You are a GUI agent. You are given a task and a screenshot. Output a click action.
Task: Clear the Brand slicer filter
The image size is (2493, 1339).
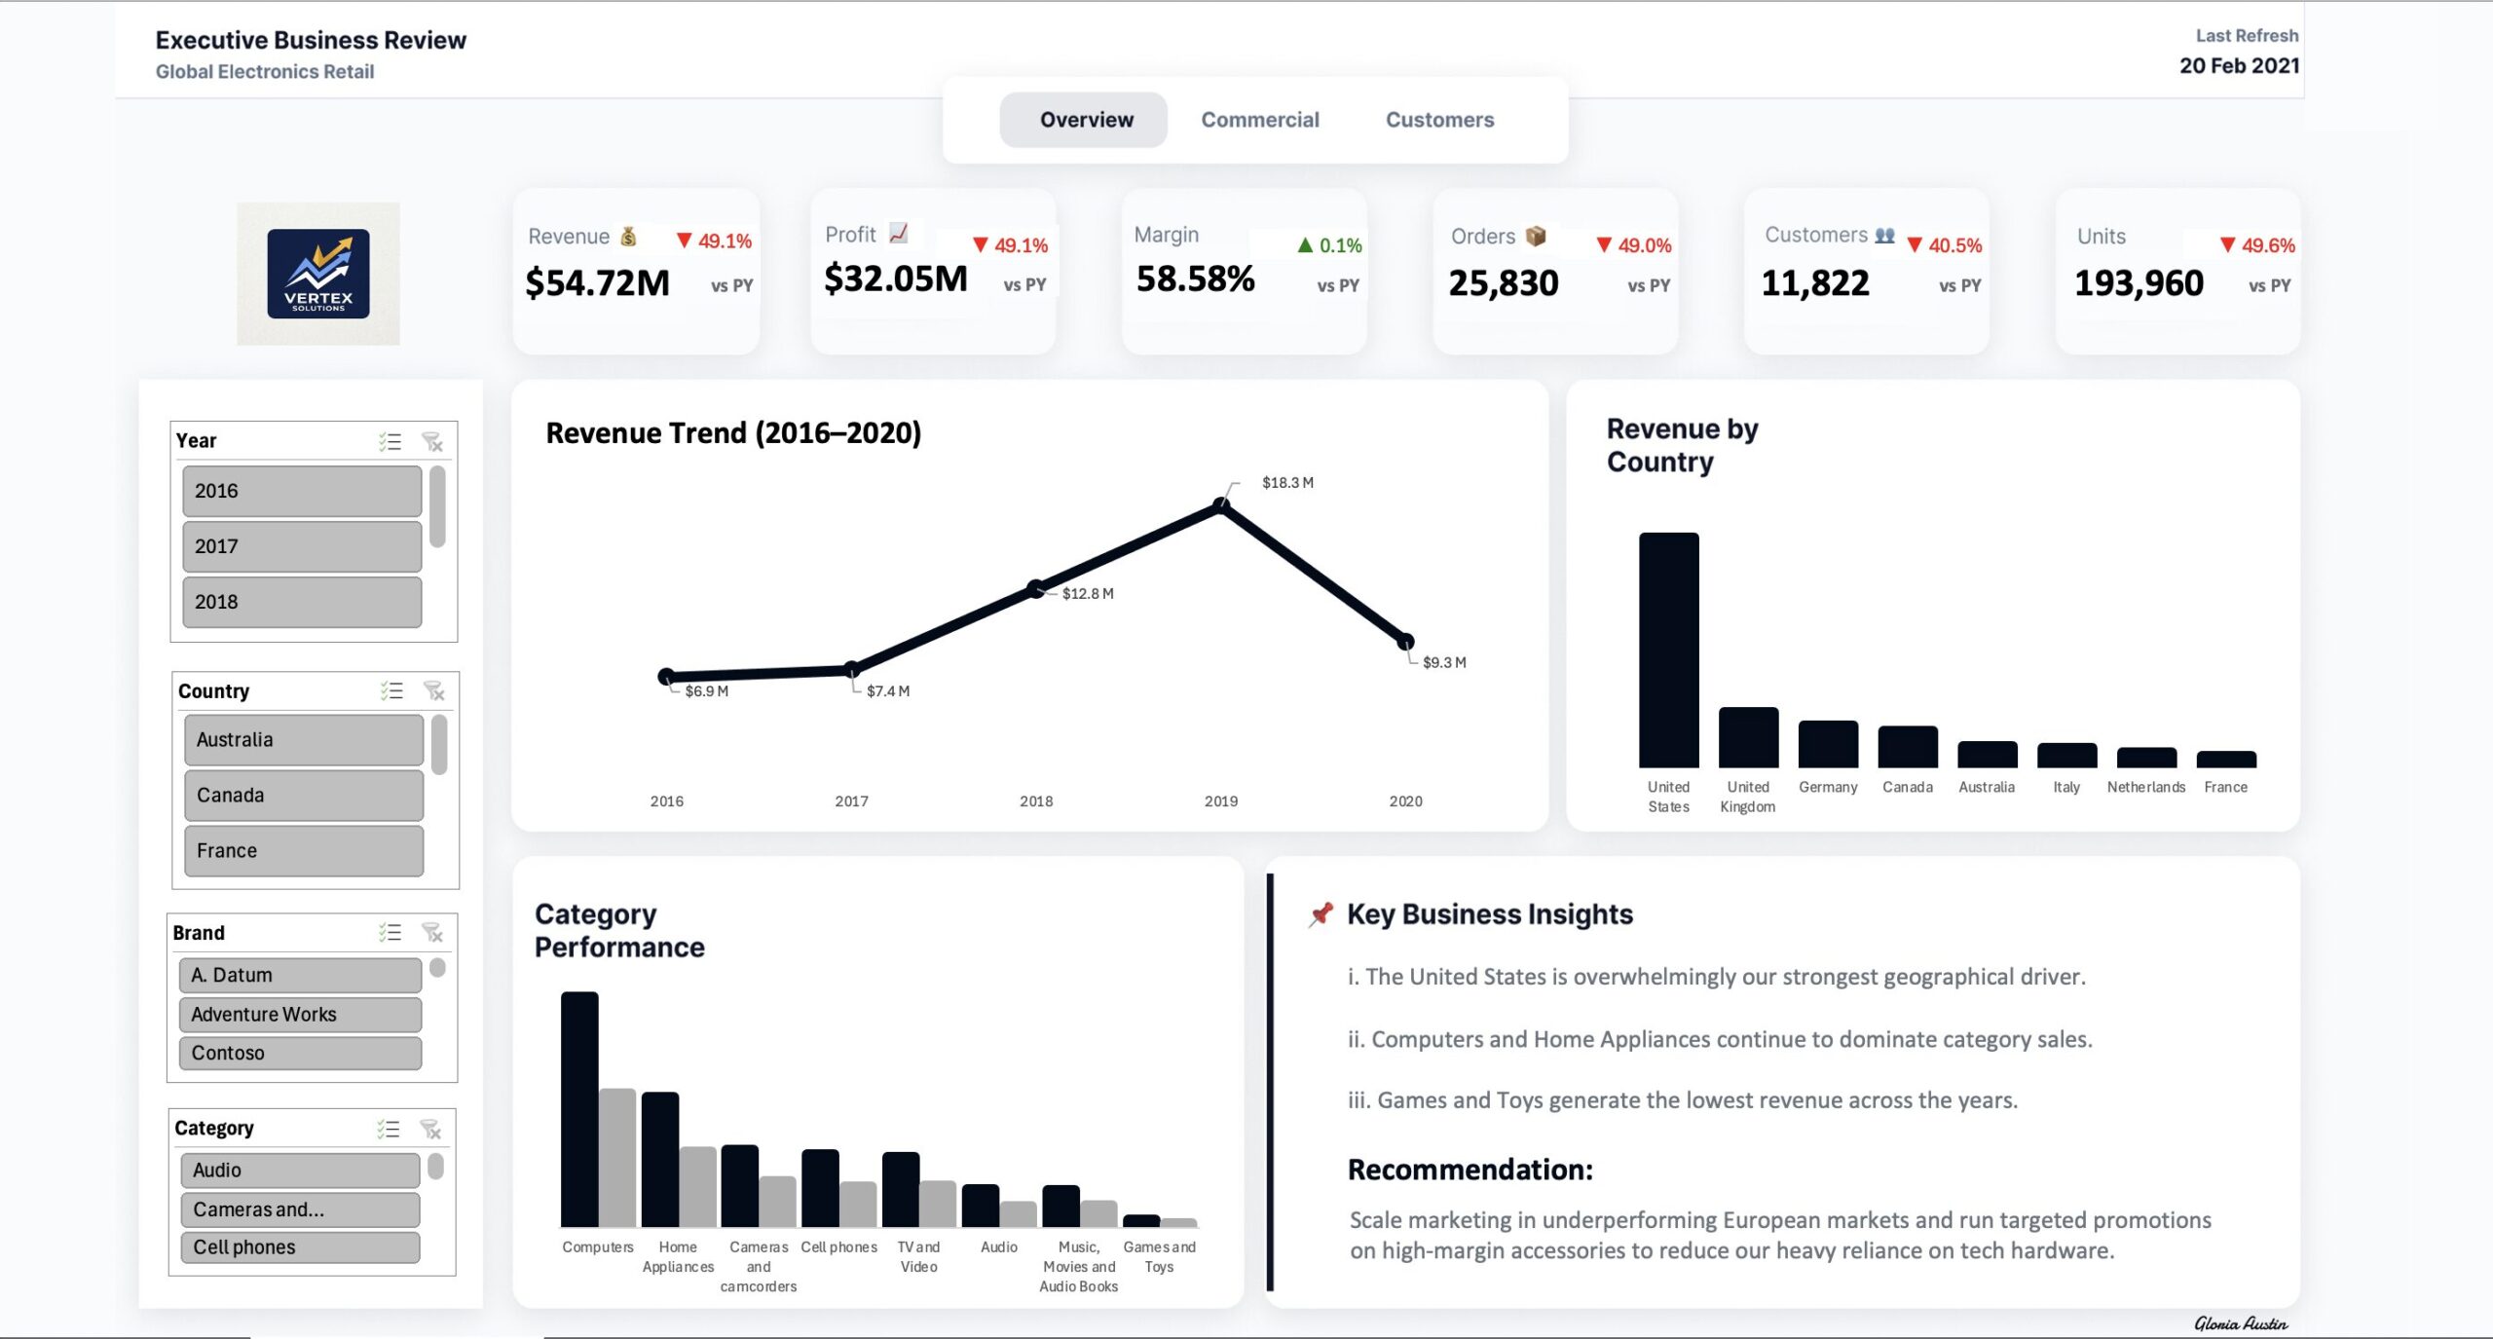[x=432, y=933]
